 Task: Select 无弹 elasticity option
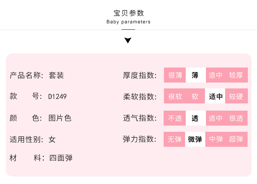[x=175, y=139]
